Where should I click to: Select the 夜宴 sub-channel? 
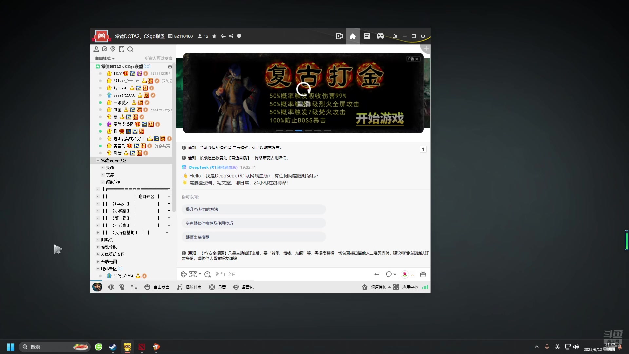(110, 175)
